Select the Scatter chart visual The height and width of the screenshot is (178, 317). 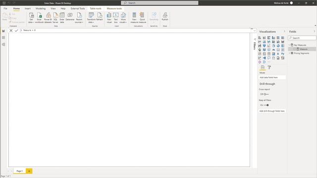pos(269,46)
